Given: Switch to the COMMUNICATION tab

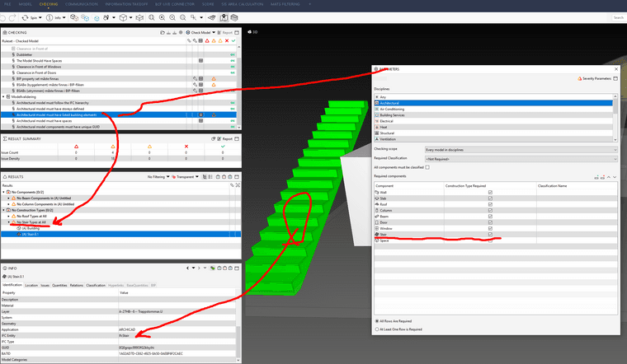Looking at the screenshot, I should pos(82,4).
